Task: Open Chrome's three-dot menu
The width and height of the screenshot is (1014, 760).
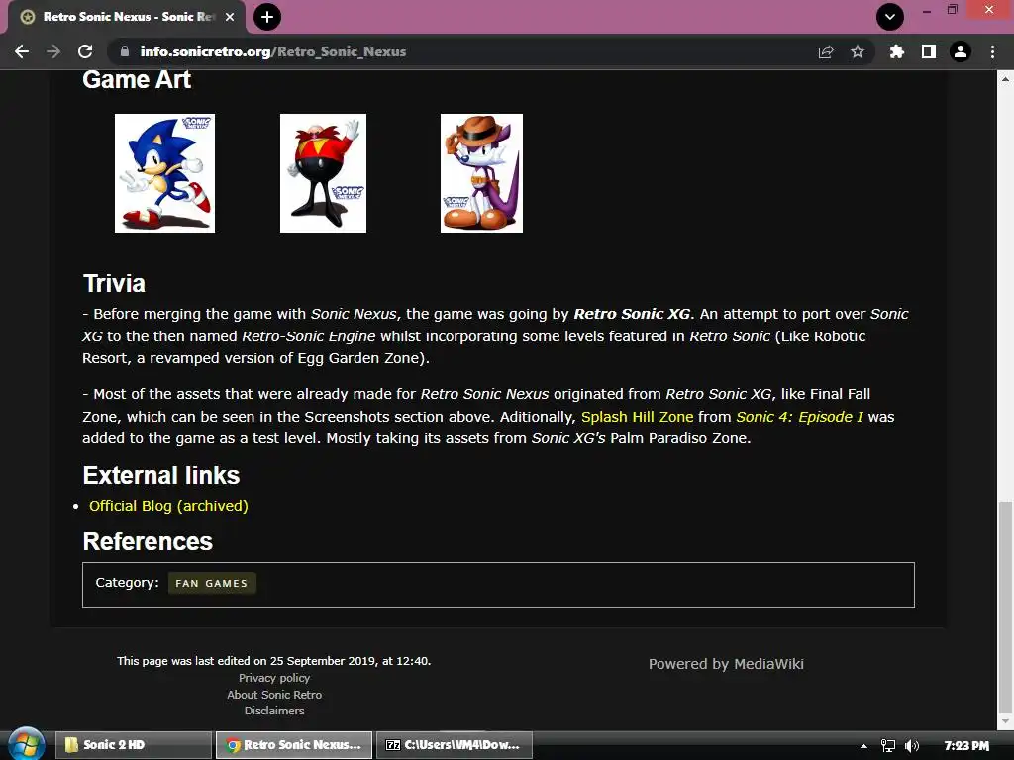Action: pyautogui.click(x=992, y=51)
